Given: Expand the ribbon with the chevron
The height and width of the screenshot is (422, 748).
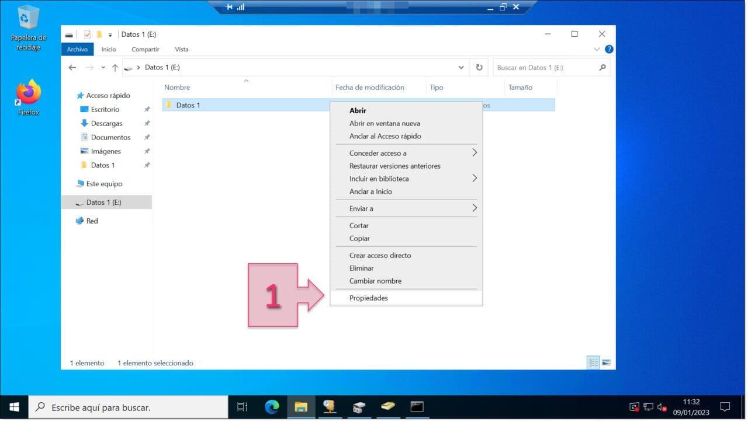Looking at the screenshot, I should 597,50.
